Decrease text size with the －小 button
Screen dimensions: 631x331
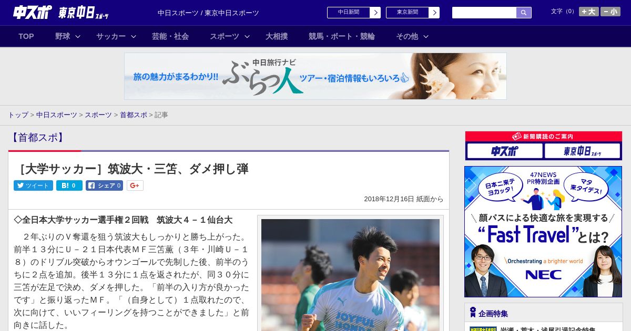610,12
